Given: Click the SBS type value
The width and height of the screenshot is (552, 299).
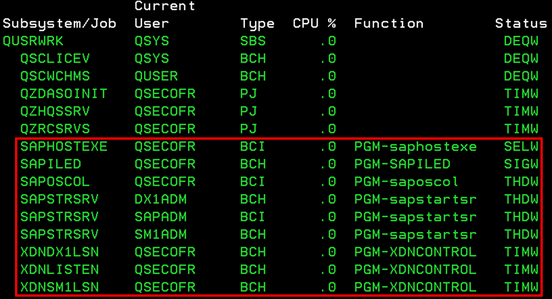Looking at the screenshot, I should [253, 41].
